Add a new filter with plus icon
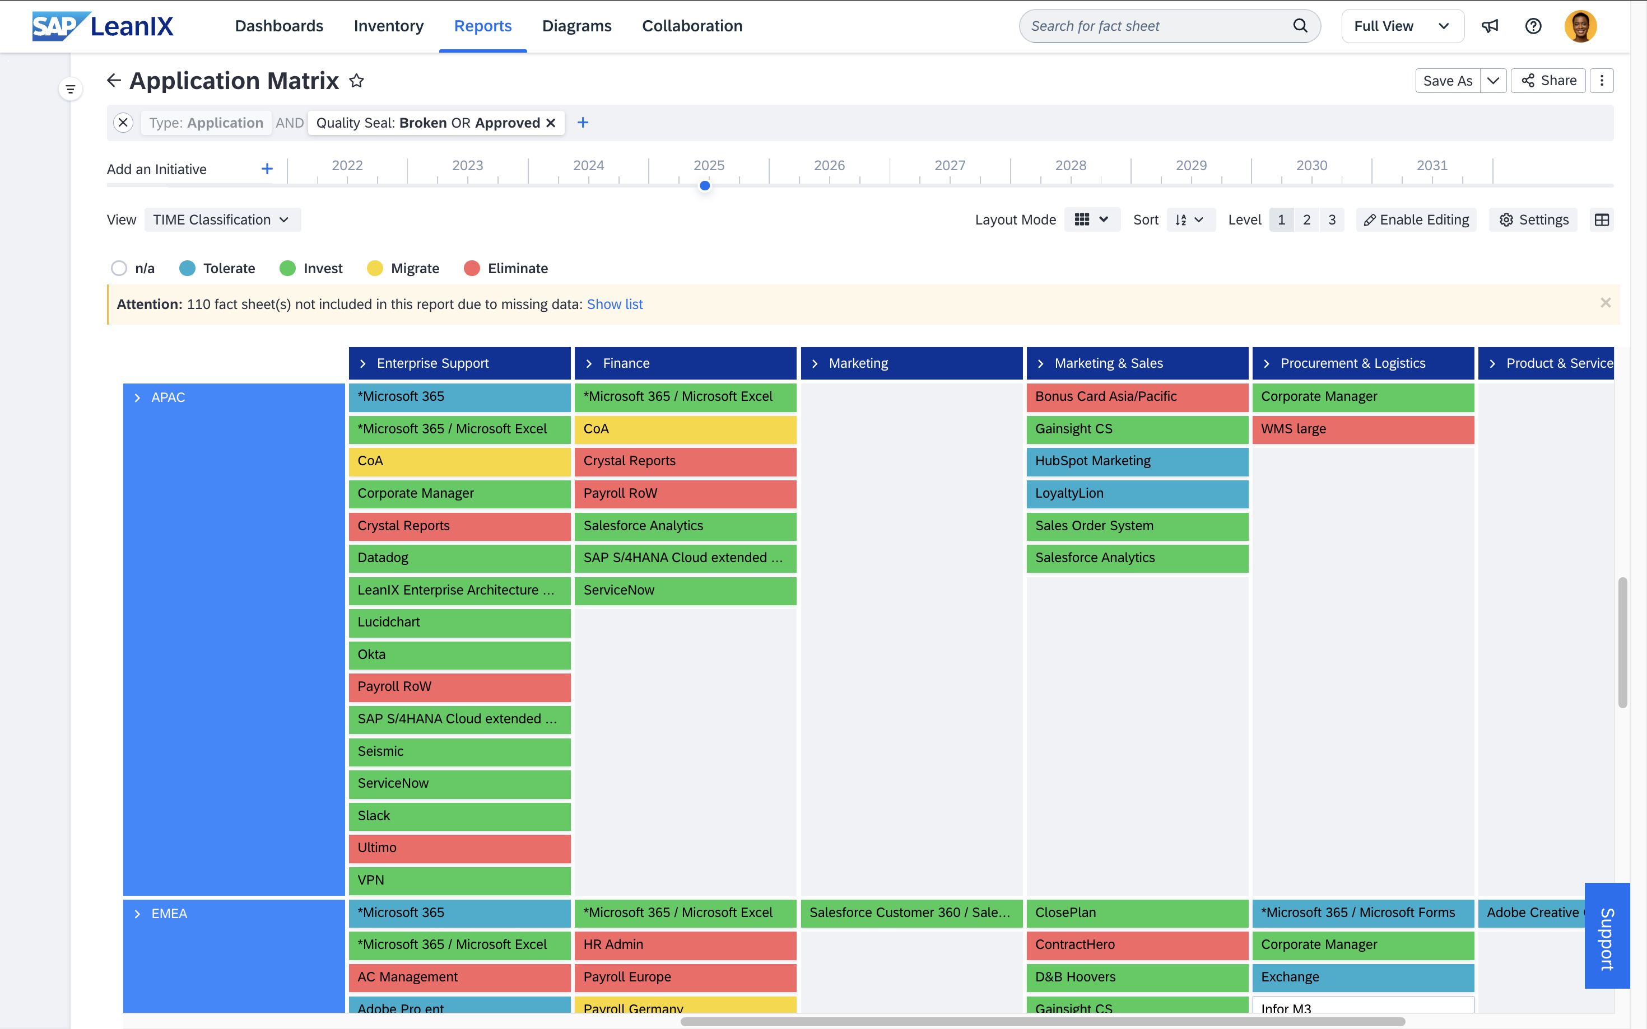 [583, 123]
